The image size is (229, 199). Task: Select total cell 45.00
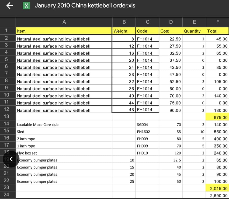pyautogui.click(x=217, y=38)
